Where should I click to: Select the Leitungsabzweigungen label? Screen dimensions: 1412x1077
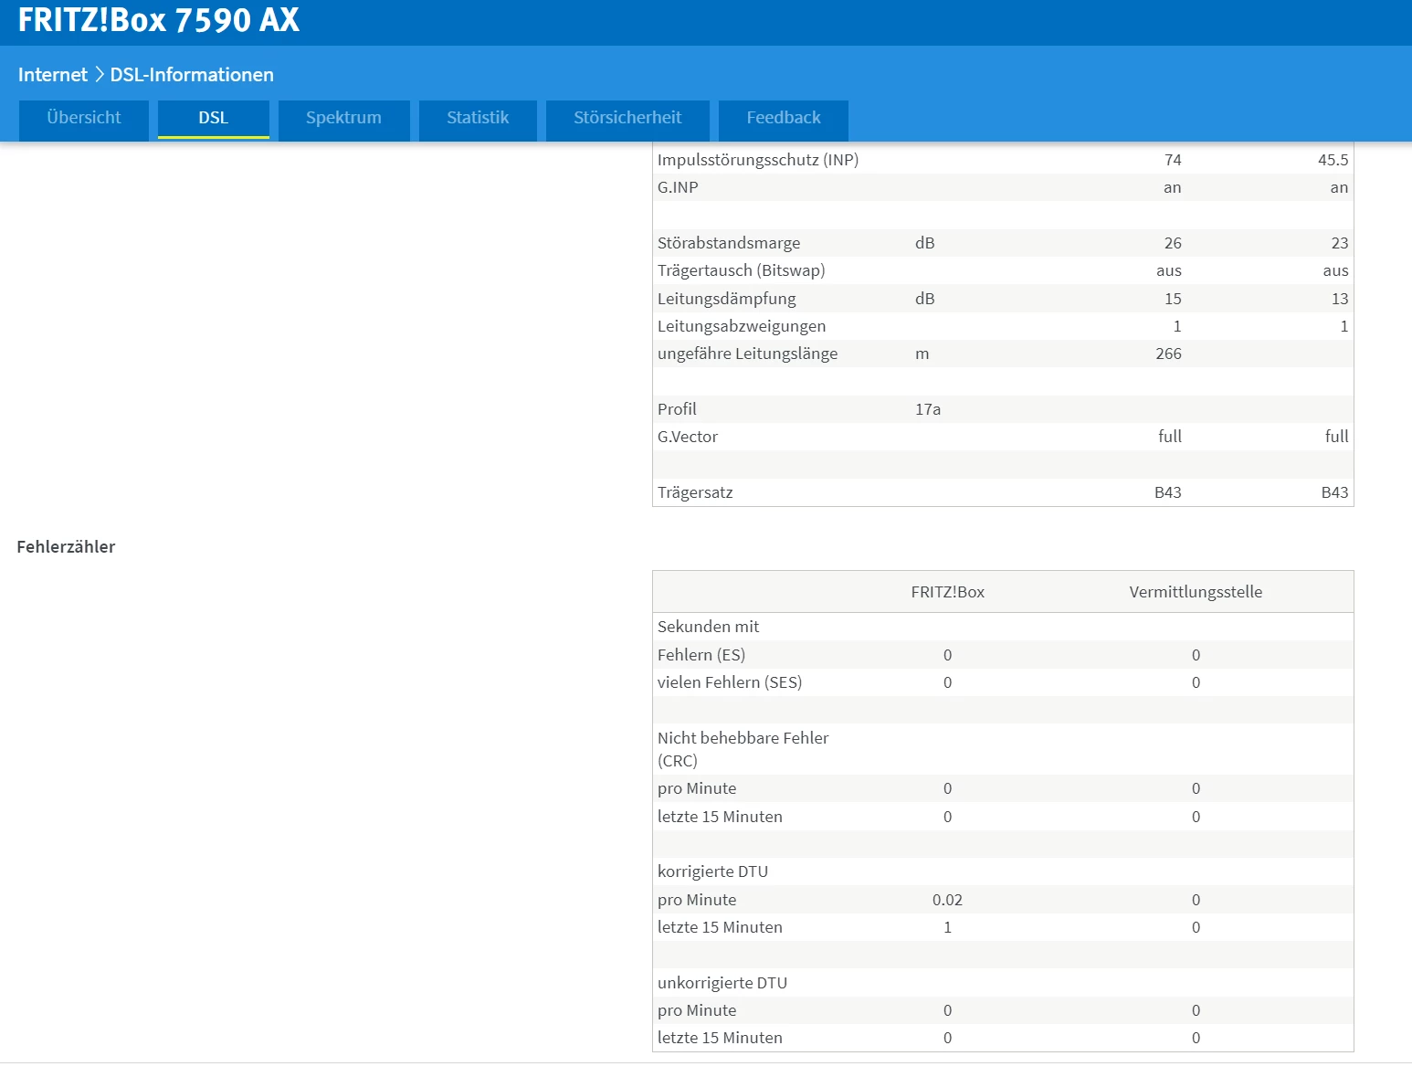(742, 326)
